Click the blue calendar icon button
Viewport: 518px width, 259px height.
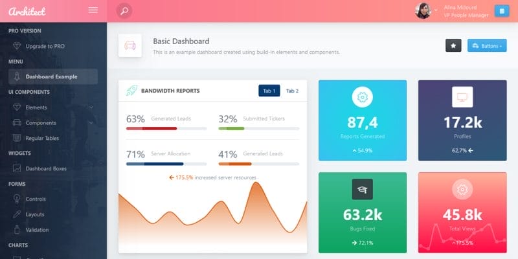(502, 11)
